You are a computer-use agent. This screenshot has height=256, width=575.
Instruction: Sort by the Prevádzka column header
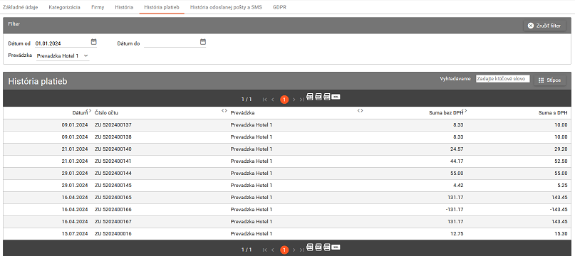coord(243,113)
